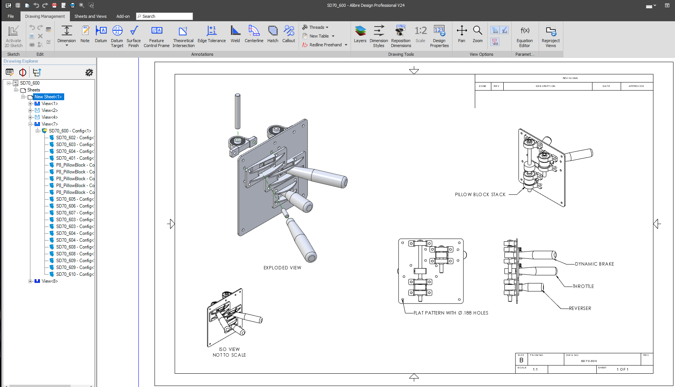Insert a Datum symbol

(x=101, y=34)
